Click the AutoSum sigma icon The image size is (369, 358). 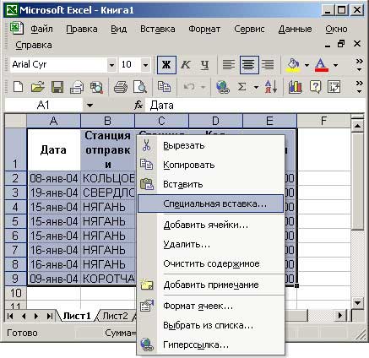241,87
